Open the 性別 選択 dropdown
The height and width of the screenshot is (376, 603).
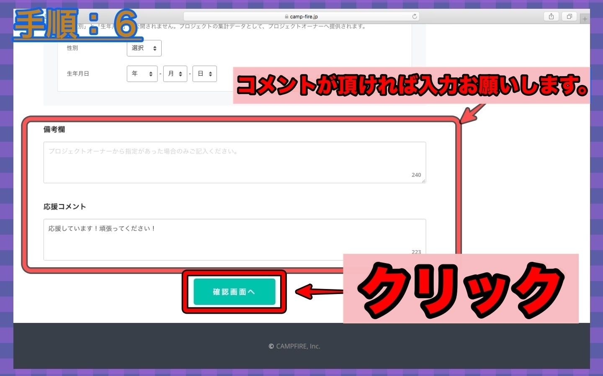[144, 48]
